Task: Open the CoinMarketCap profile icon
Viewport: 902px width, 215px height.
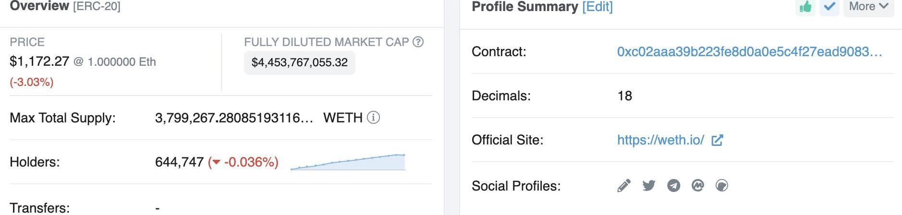Action: pos(697,186)
